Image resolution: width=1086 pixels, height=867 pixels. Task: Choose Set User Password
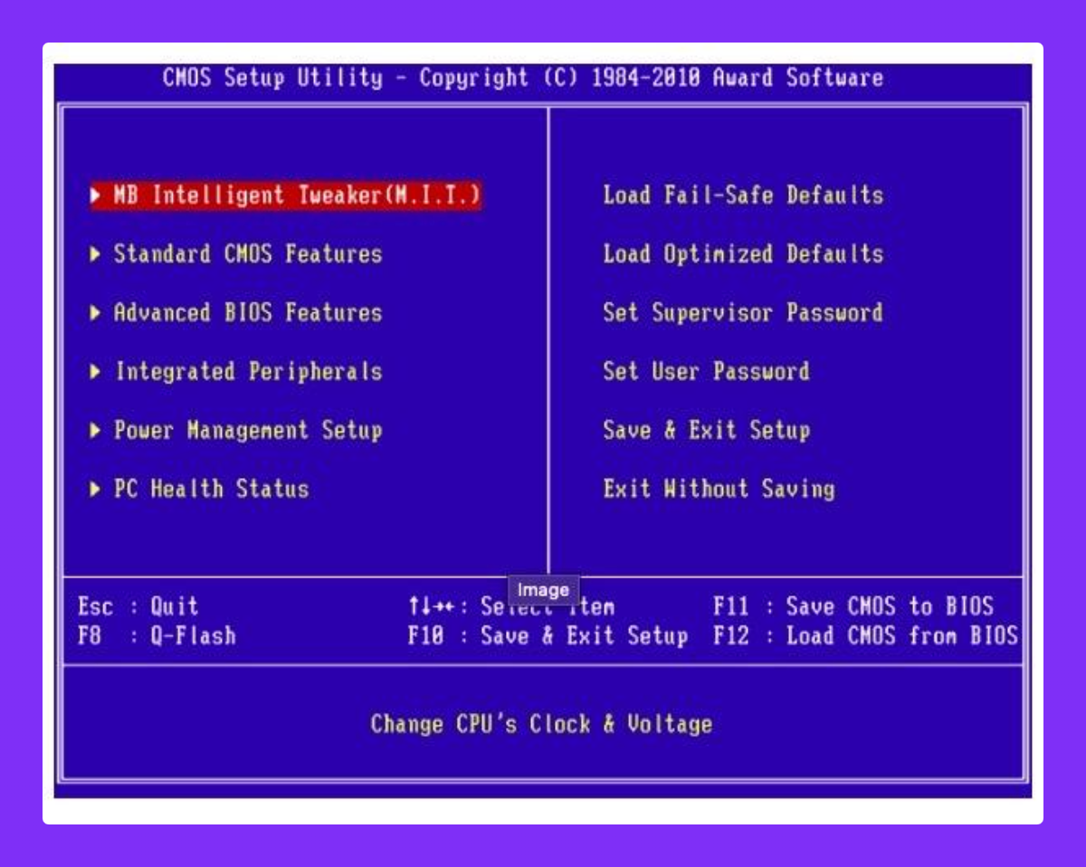(706, 371)
